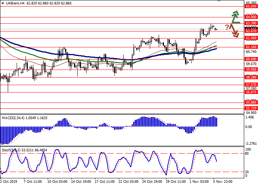Click the 56.870 red price level label

pos(251,92)
